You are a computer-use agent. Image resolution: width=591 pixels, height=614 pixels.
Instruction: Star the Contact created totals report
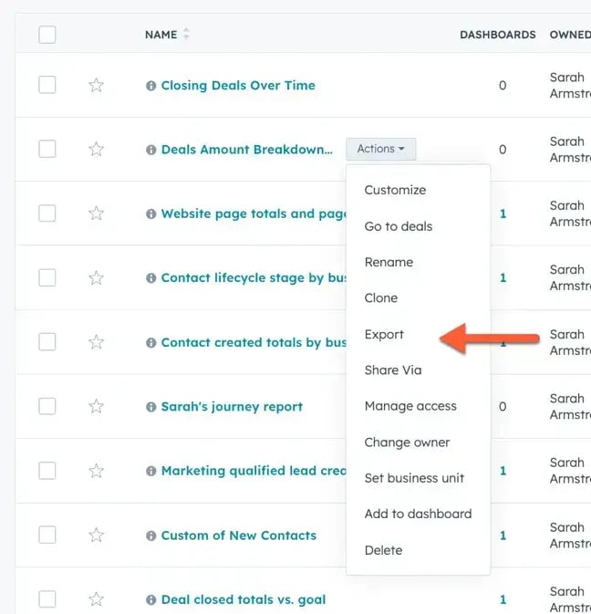pyautogui.click(x=96, y=342)
